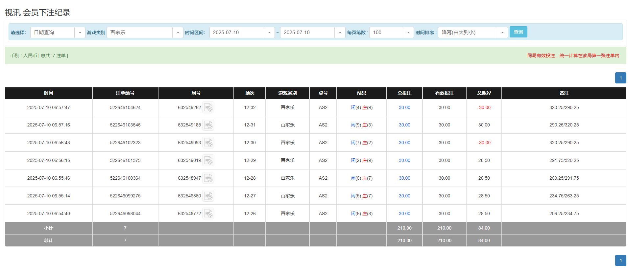Viewport: 628px width, 269px height.
Task: Open the 每页笔数 100 dropdown
Action: click(408, 33)
